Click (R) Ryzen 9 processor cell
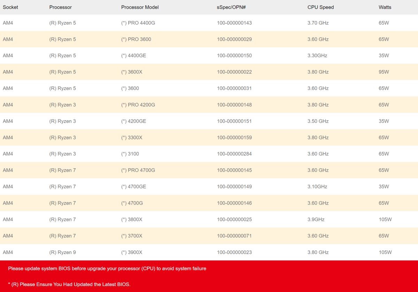The height and width of the screenshot is (292, 418). point(63,252)
